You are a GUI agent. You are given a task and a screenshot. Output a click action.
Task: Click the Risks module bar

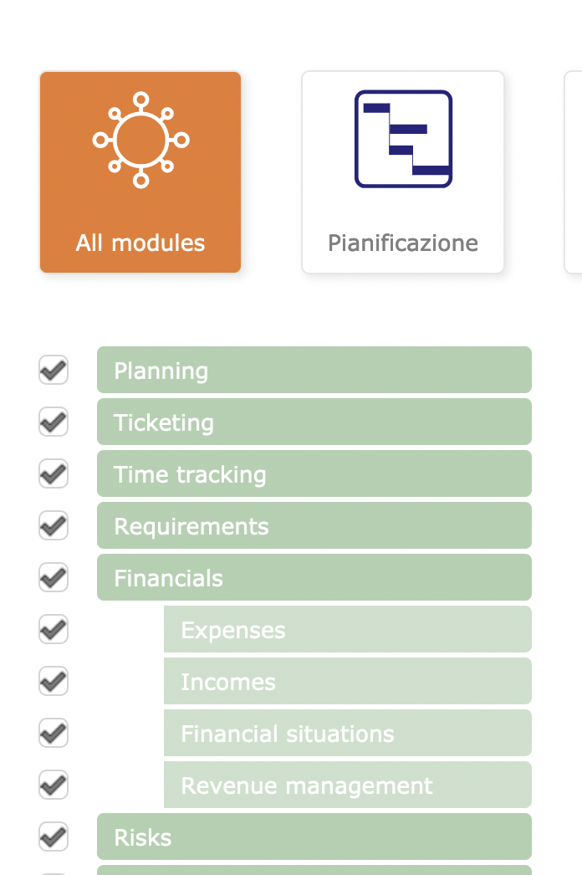click(x=314, y=837)
